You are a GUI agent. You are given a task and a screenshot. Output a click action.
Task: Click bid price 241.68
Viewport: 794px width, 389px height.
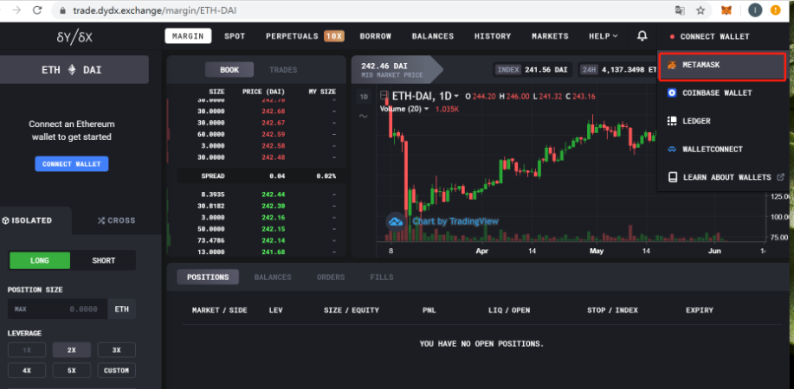coord(273,252)
